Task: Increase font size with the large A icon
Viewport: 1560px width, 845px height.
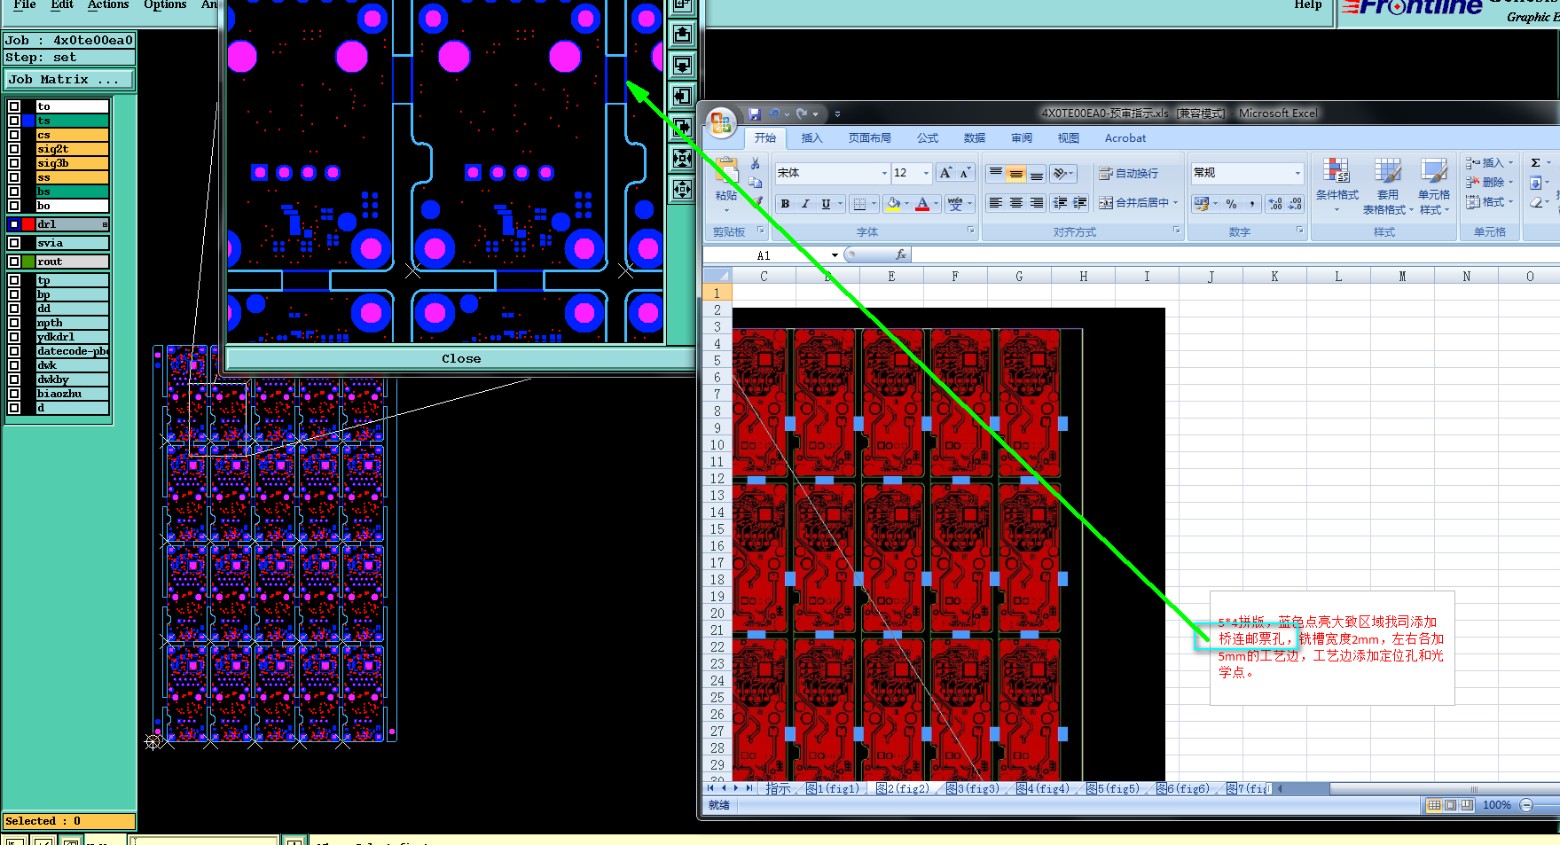Action: (x=945, y=173)
